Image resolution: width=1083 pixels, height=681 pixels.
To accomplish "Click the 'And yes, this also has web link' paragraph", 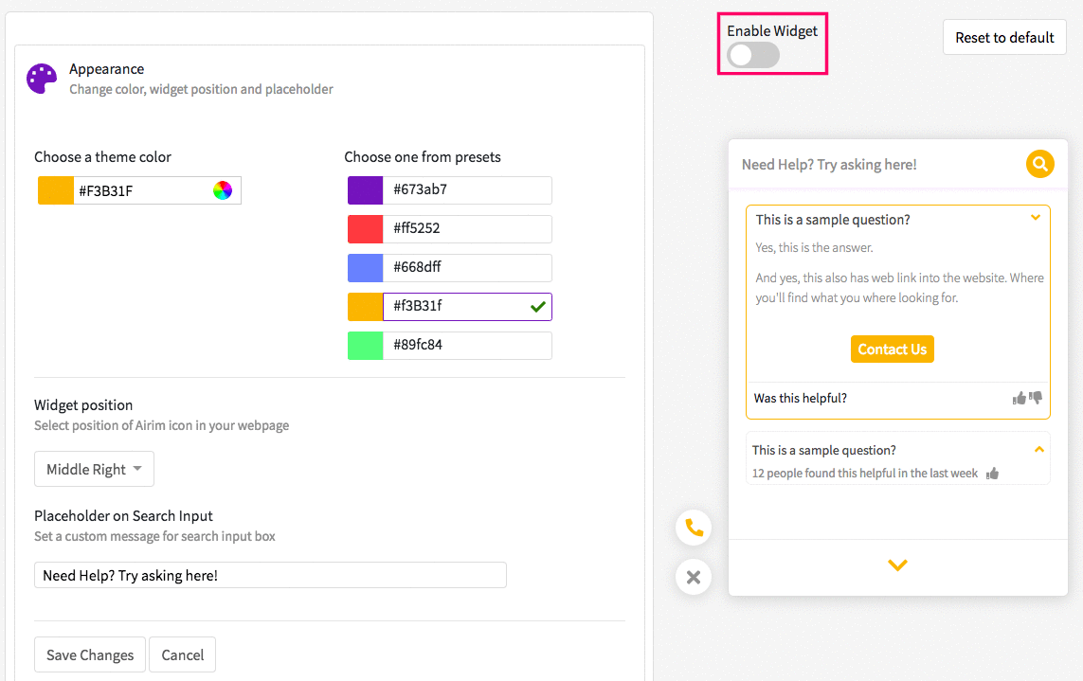I will 899,288.
